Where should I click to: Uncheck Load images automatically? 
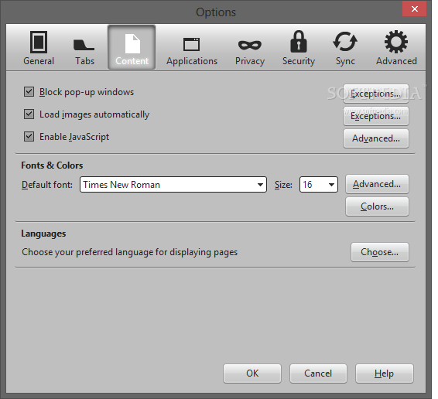(x=29, y=114)
